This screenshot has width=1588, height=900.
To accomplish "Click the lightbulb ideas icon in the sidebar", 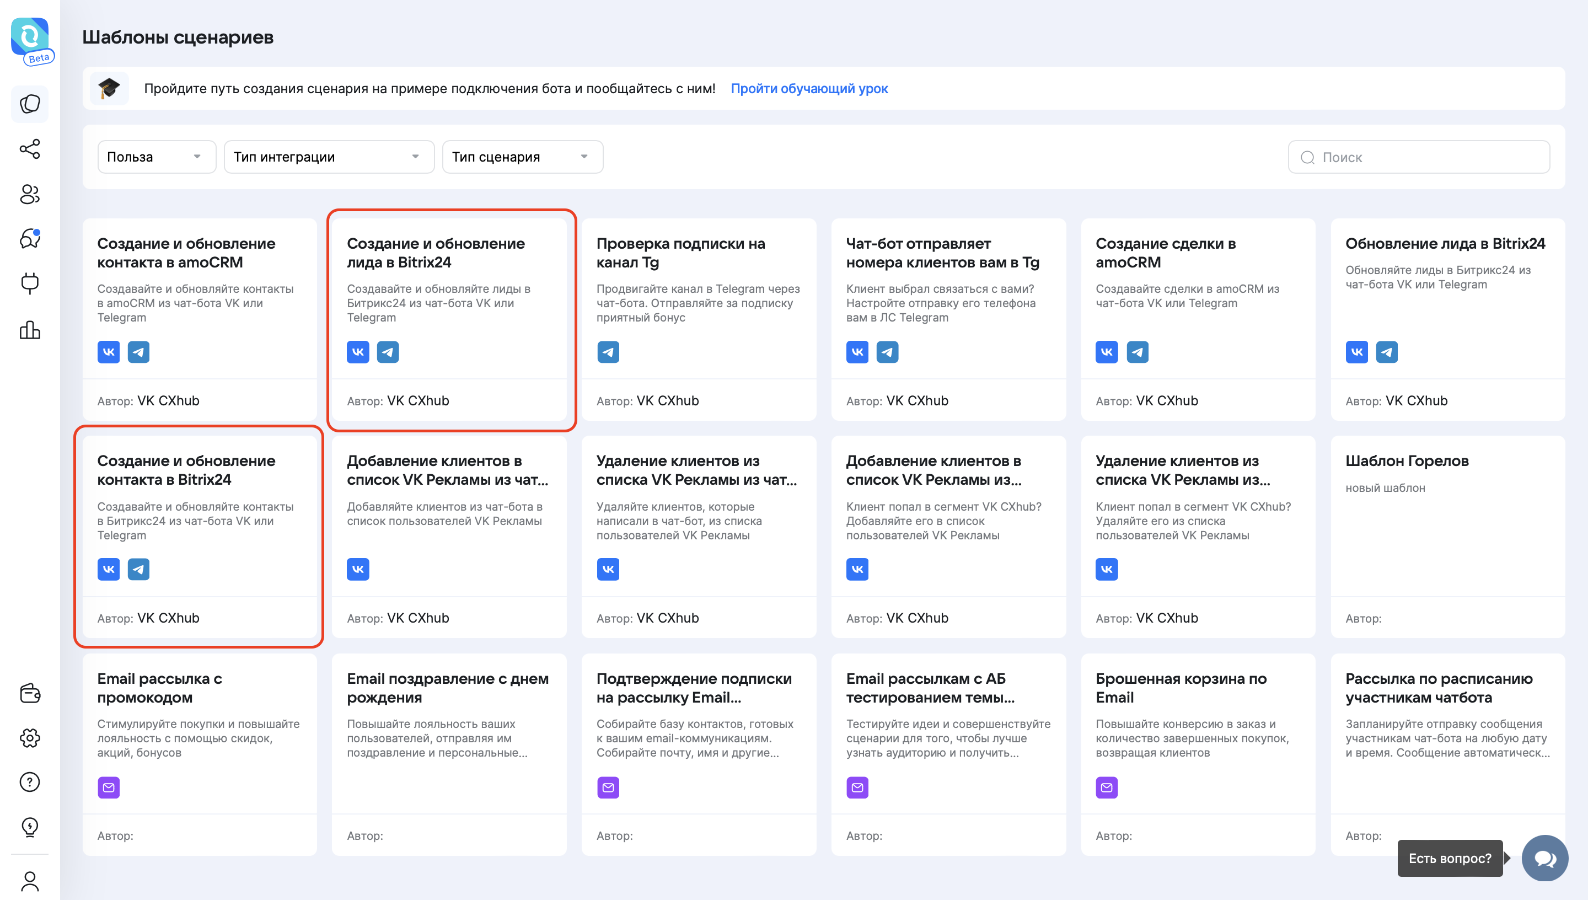I will pos(30,827).
